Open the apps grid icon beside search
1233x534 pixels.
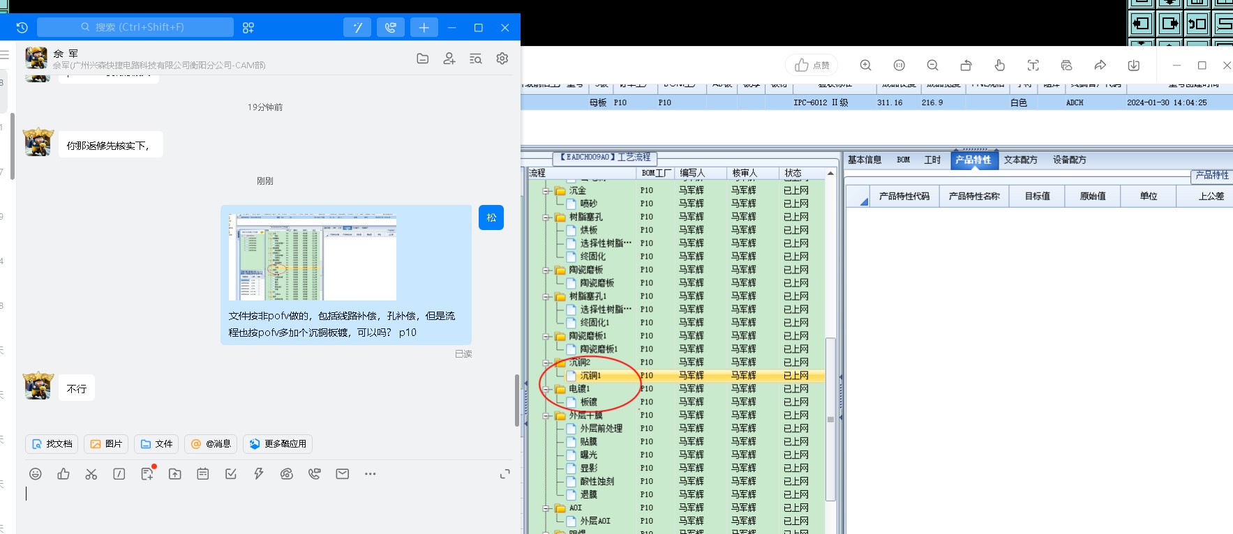point(248,28)
